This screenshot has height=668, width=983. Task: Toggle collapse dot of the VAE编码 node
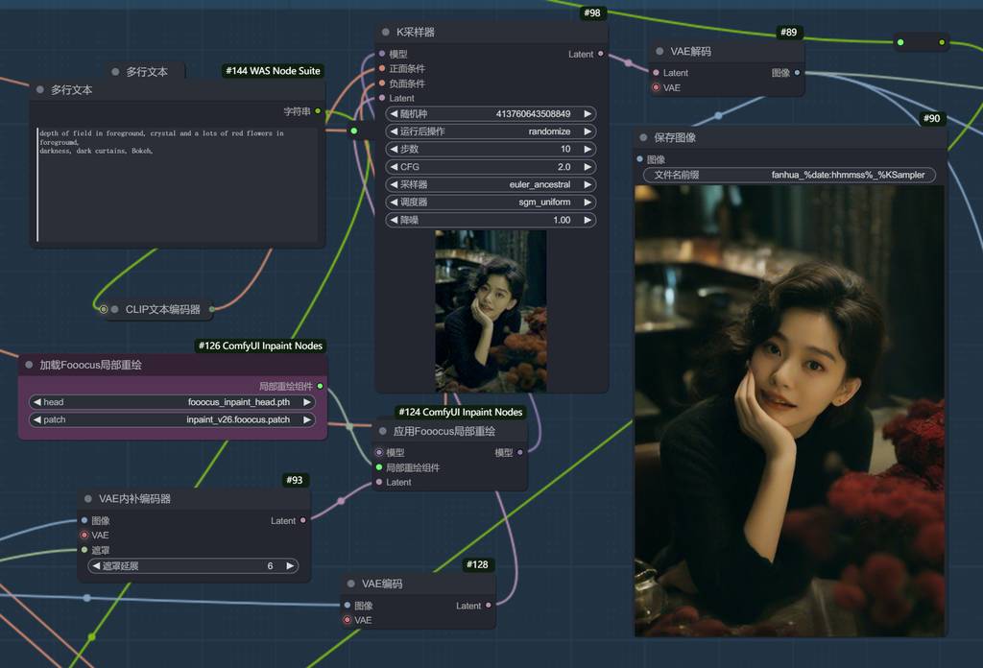coord(350,584)
